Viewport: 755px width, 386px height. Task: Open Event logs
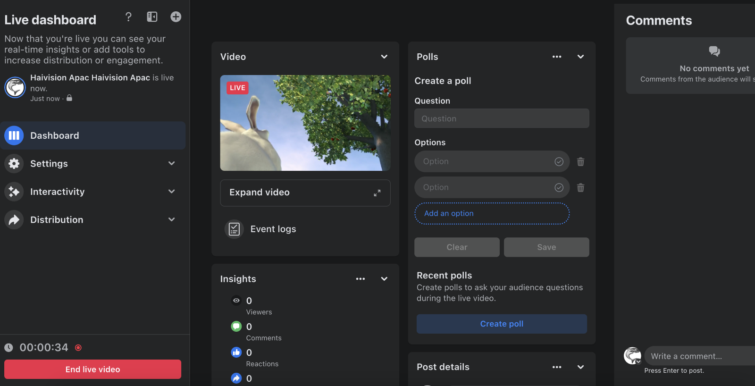pyautogui.click(x=273, y=229)
